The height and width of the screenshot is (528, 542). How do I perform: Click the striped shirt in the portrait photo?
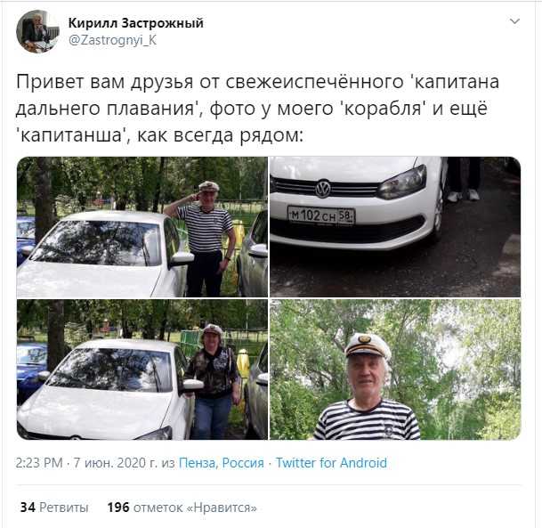pos(367,419)
